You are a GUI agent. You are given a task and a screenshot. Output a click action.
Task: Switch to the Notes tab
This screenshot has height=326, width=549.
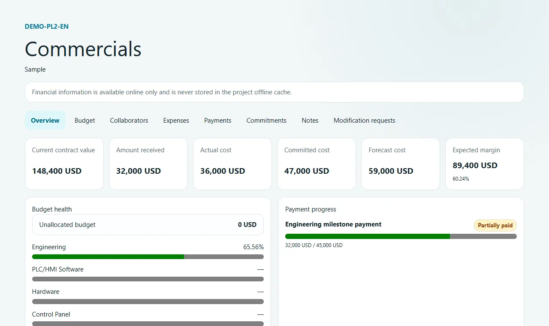pos(310,121)
